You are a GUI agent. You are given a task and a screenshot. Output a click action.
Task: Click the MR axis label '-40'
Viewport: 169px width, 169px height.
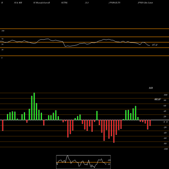(x=165, y=133)
